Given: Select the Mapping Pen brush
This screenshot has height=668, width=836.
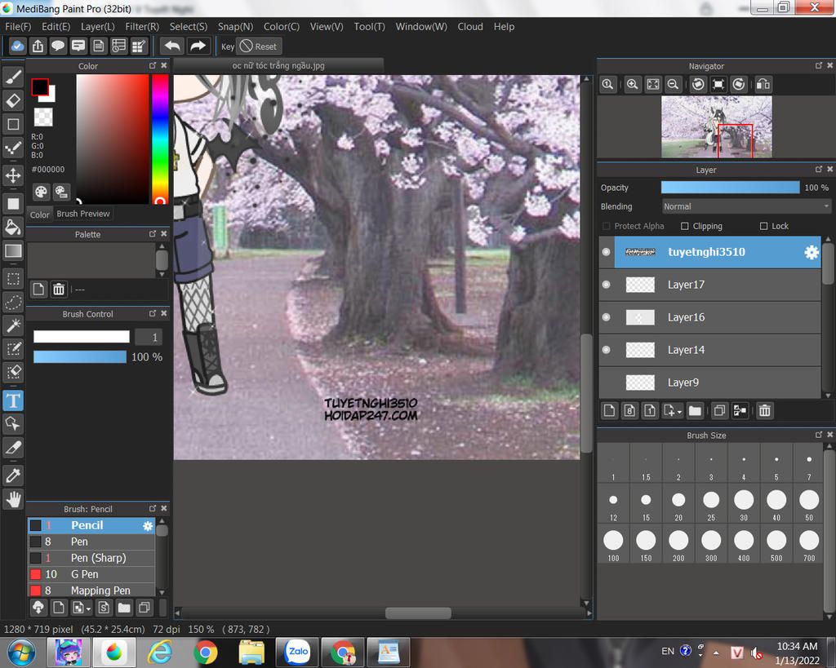Looking at the screenshot, I should [x=91, y=591].
